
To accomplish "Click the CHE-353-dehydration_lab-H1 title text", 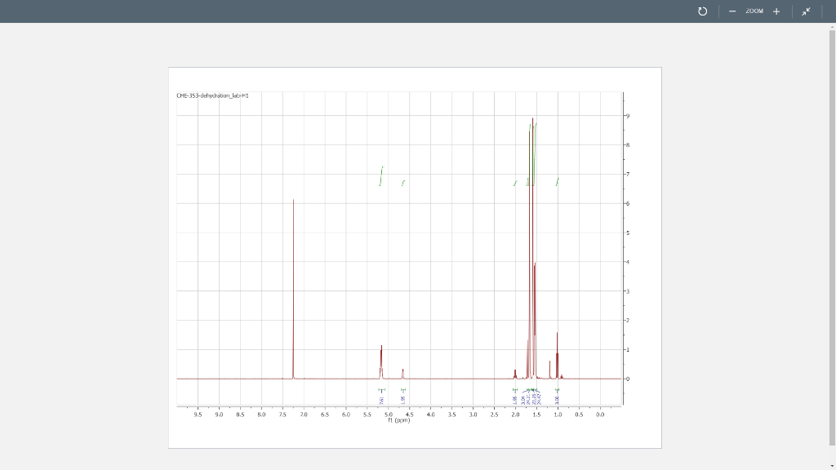I will 213,96.
